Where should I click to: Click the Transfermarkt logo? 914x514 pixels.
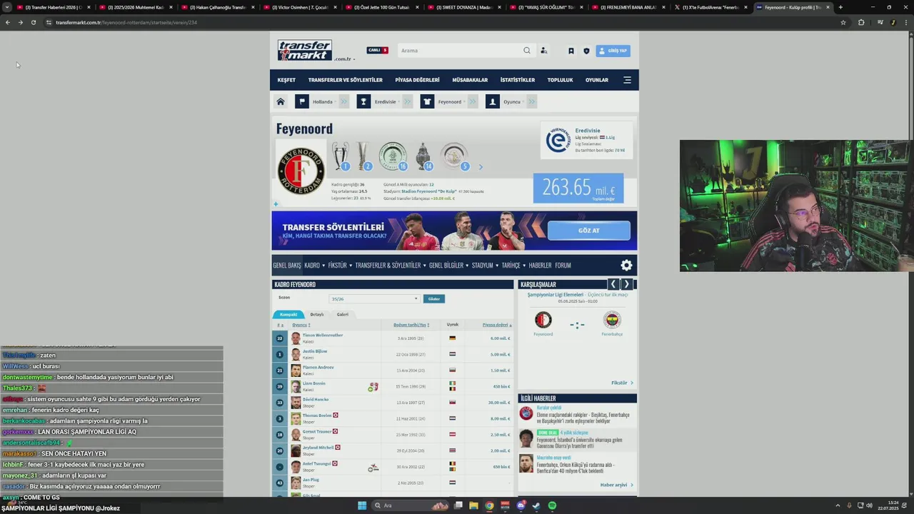click(305, 50)
